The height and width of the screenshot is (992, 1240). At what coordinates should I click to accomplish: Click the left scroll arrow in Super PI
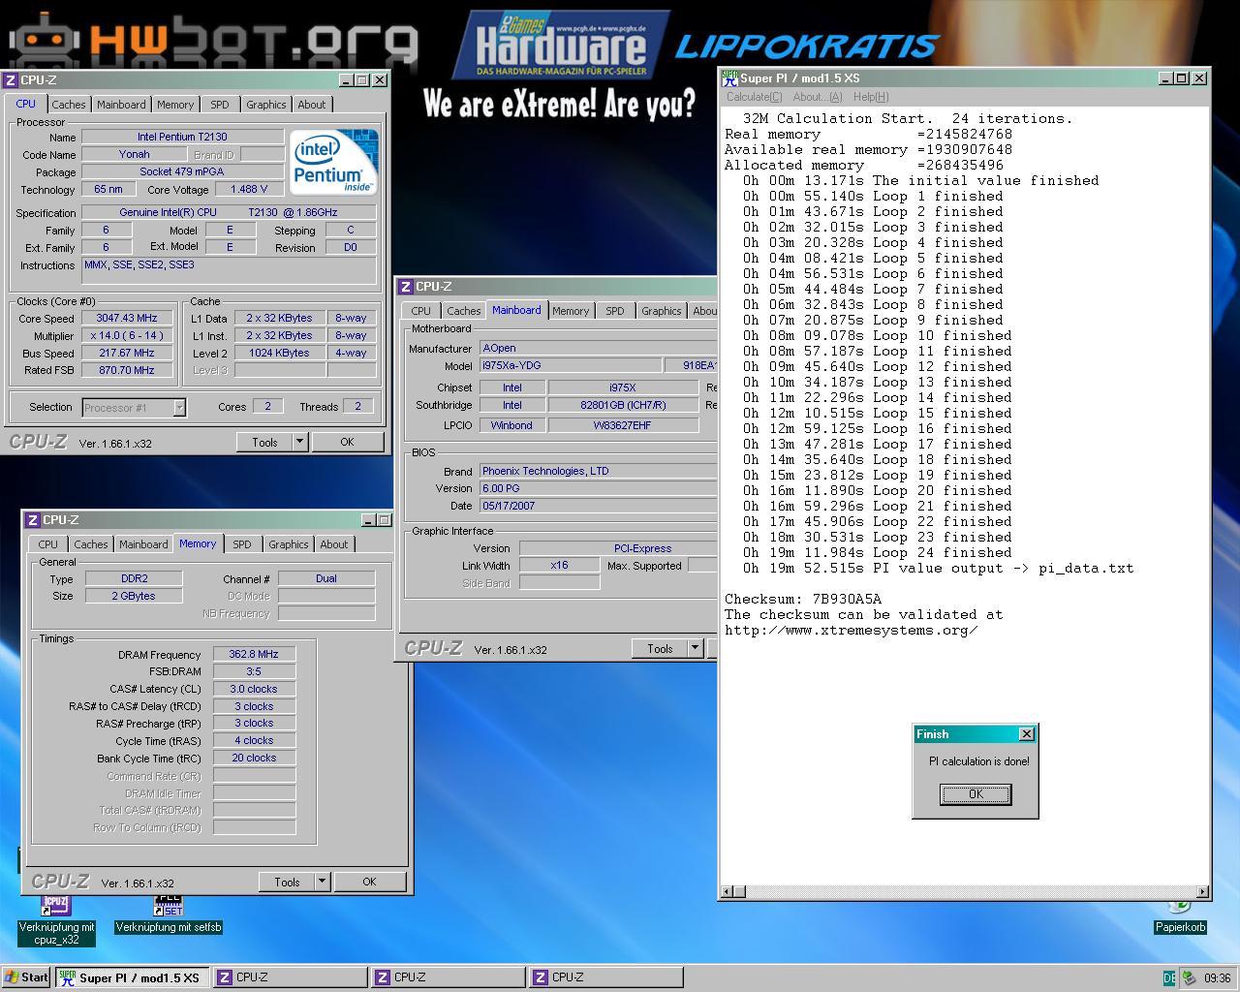click(727, 892)
